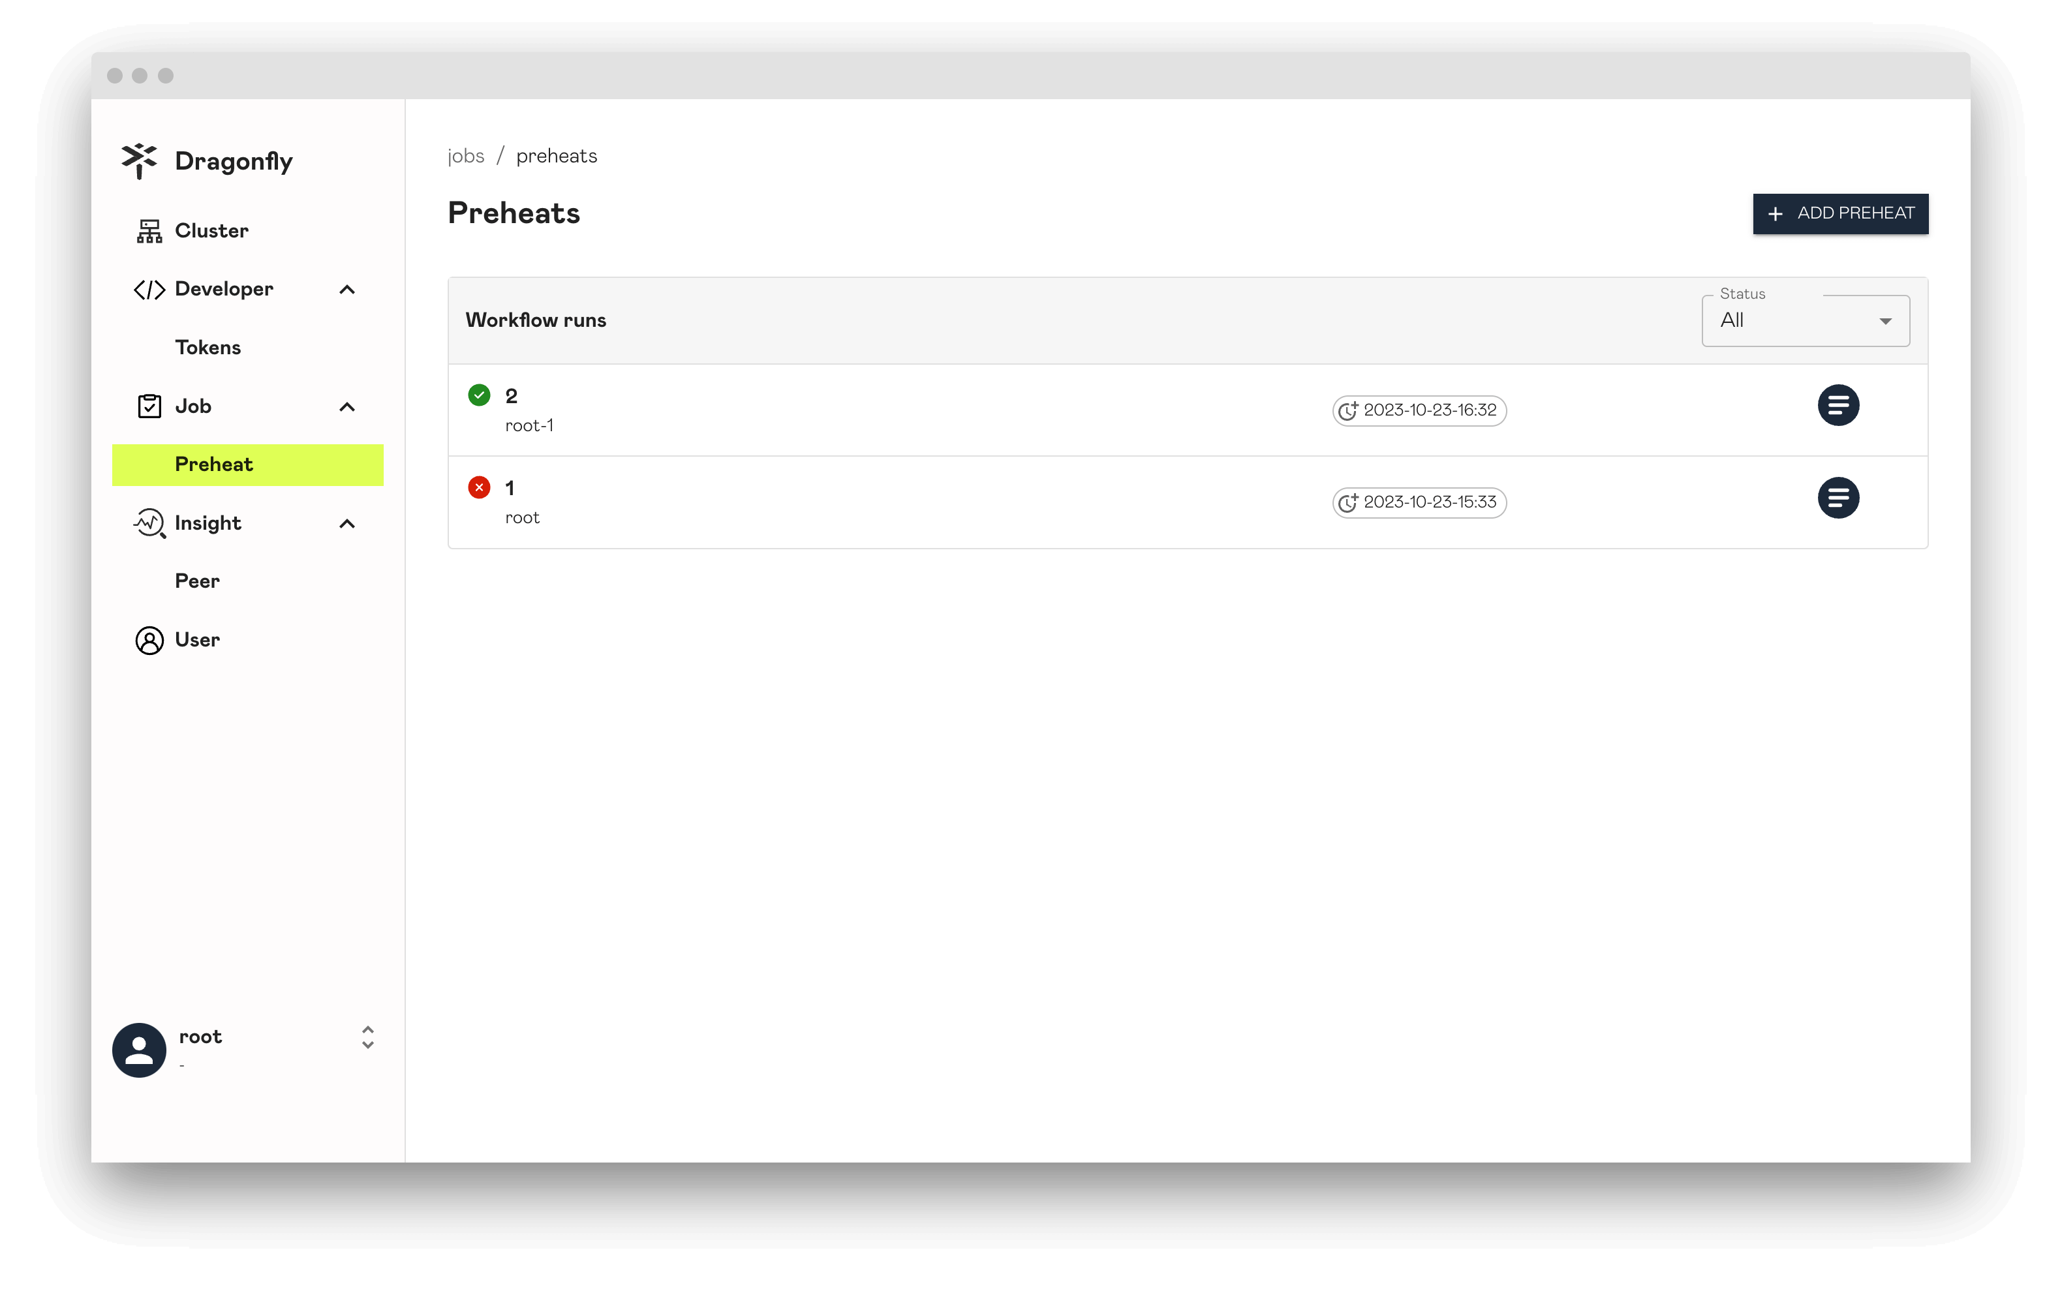The image size is (2062, 1293).
Task: Click the red failure status icon
Action: 479,487
